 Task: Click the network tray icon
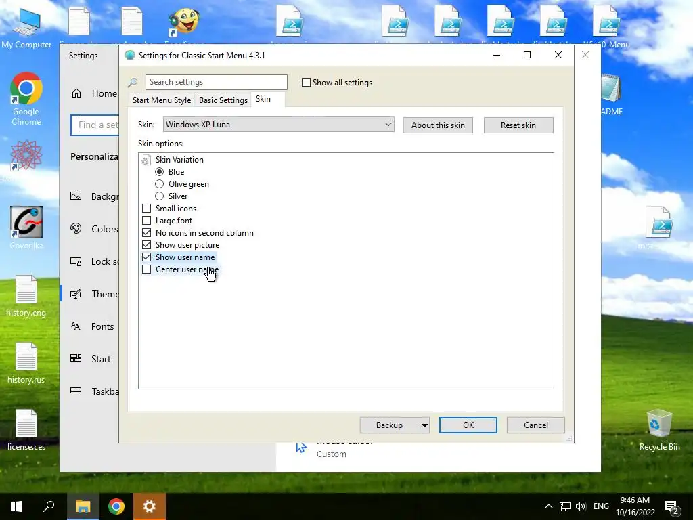pyautogui.click(x=565, y=506)
